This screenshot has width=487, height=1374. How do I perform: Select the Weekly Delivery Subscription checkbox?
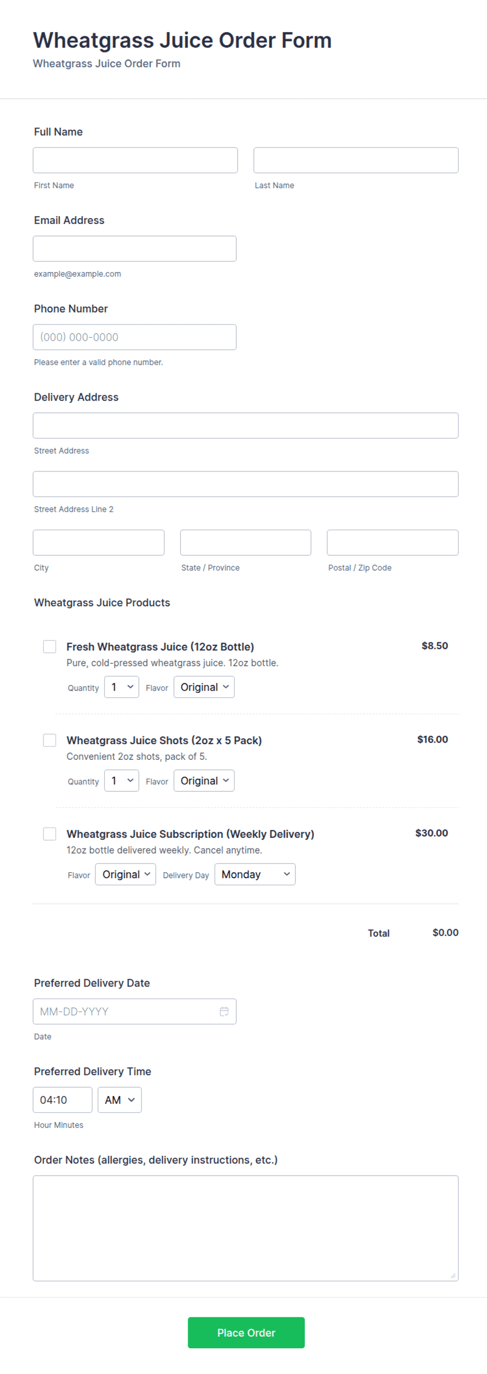tap(50, 834)
